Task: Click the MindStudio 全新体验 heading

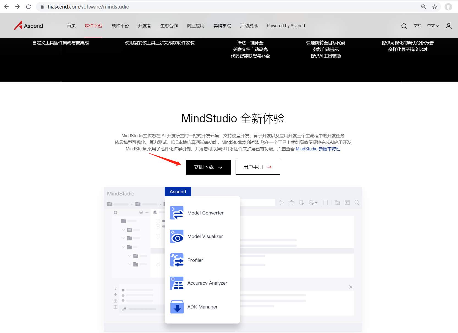Action: (233, 119)
